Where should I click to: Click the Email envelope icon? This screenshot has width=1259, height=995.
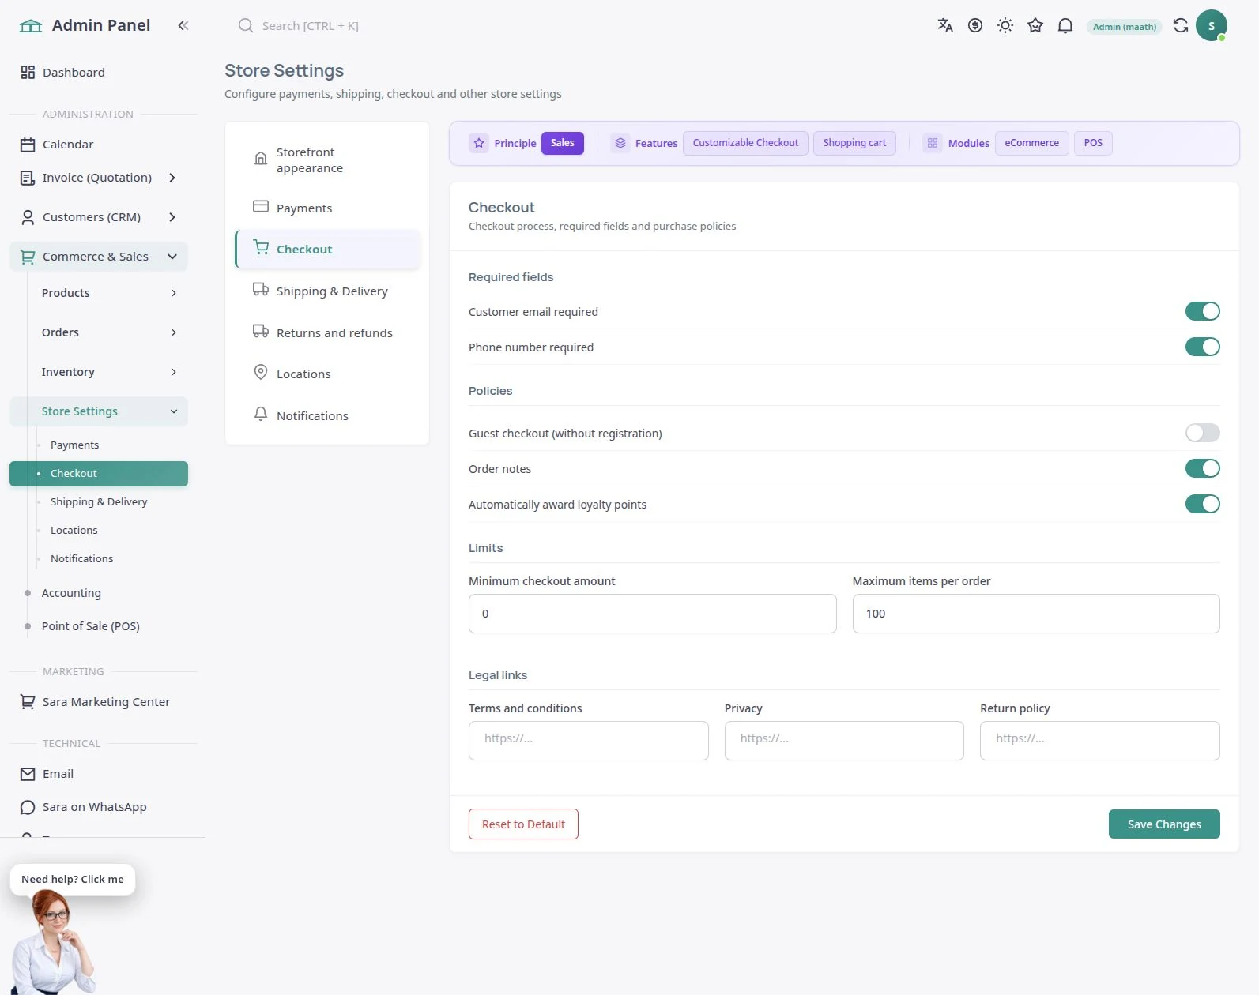[28, 774]
